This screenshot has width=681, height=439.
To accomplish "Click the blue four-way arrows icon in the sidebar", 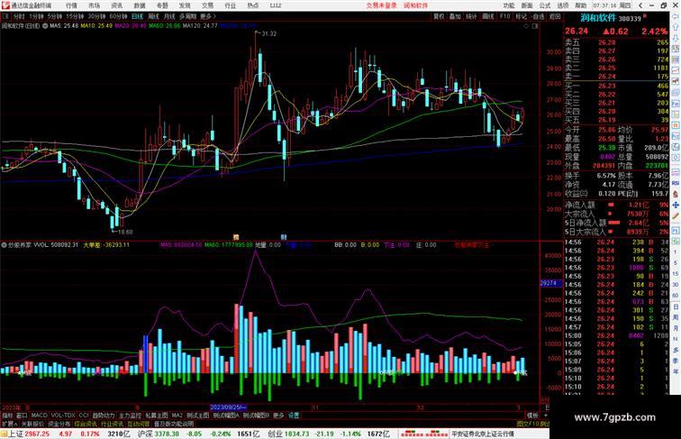I will 676,205.
